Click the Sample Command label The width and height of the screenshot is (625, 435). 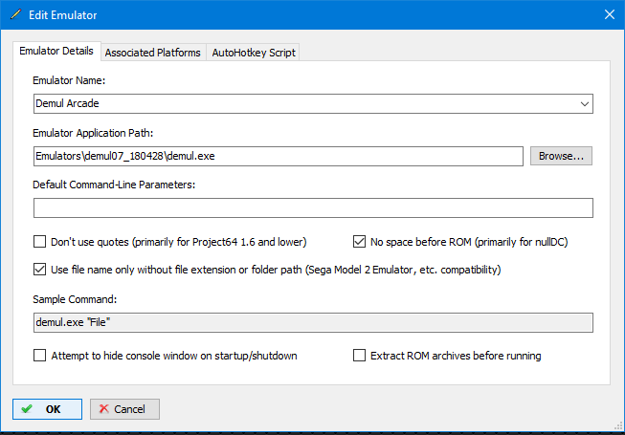click(75, 299)
